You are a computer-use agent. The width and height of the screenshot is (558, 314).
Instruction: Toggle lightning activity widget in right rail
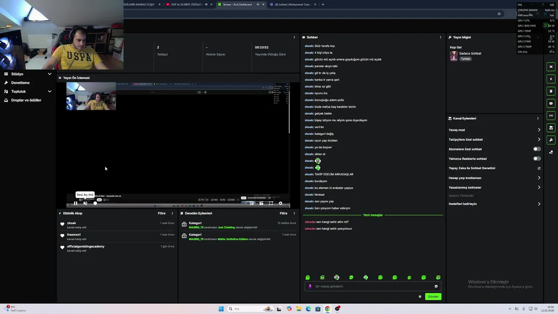click(551, 79)
